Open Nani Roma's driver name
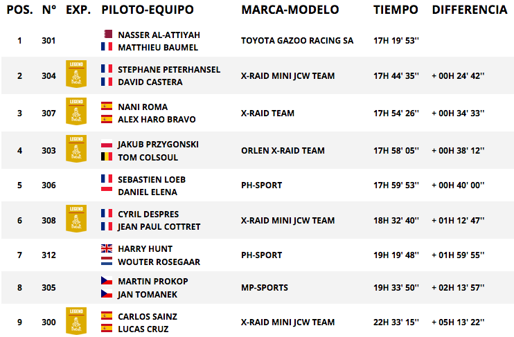 coord(143,107)
